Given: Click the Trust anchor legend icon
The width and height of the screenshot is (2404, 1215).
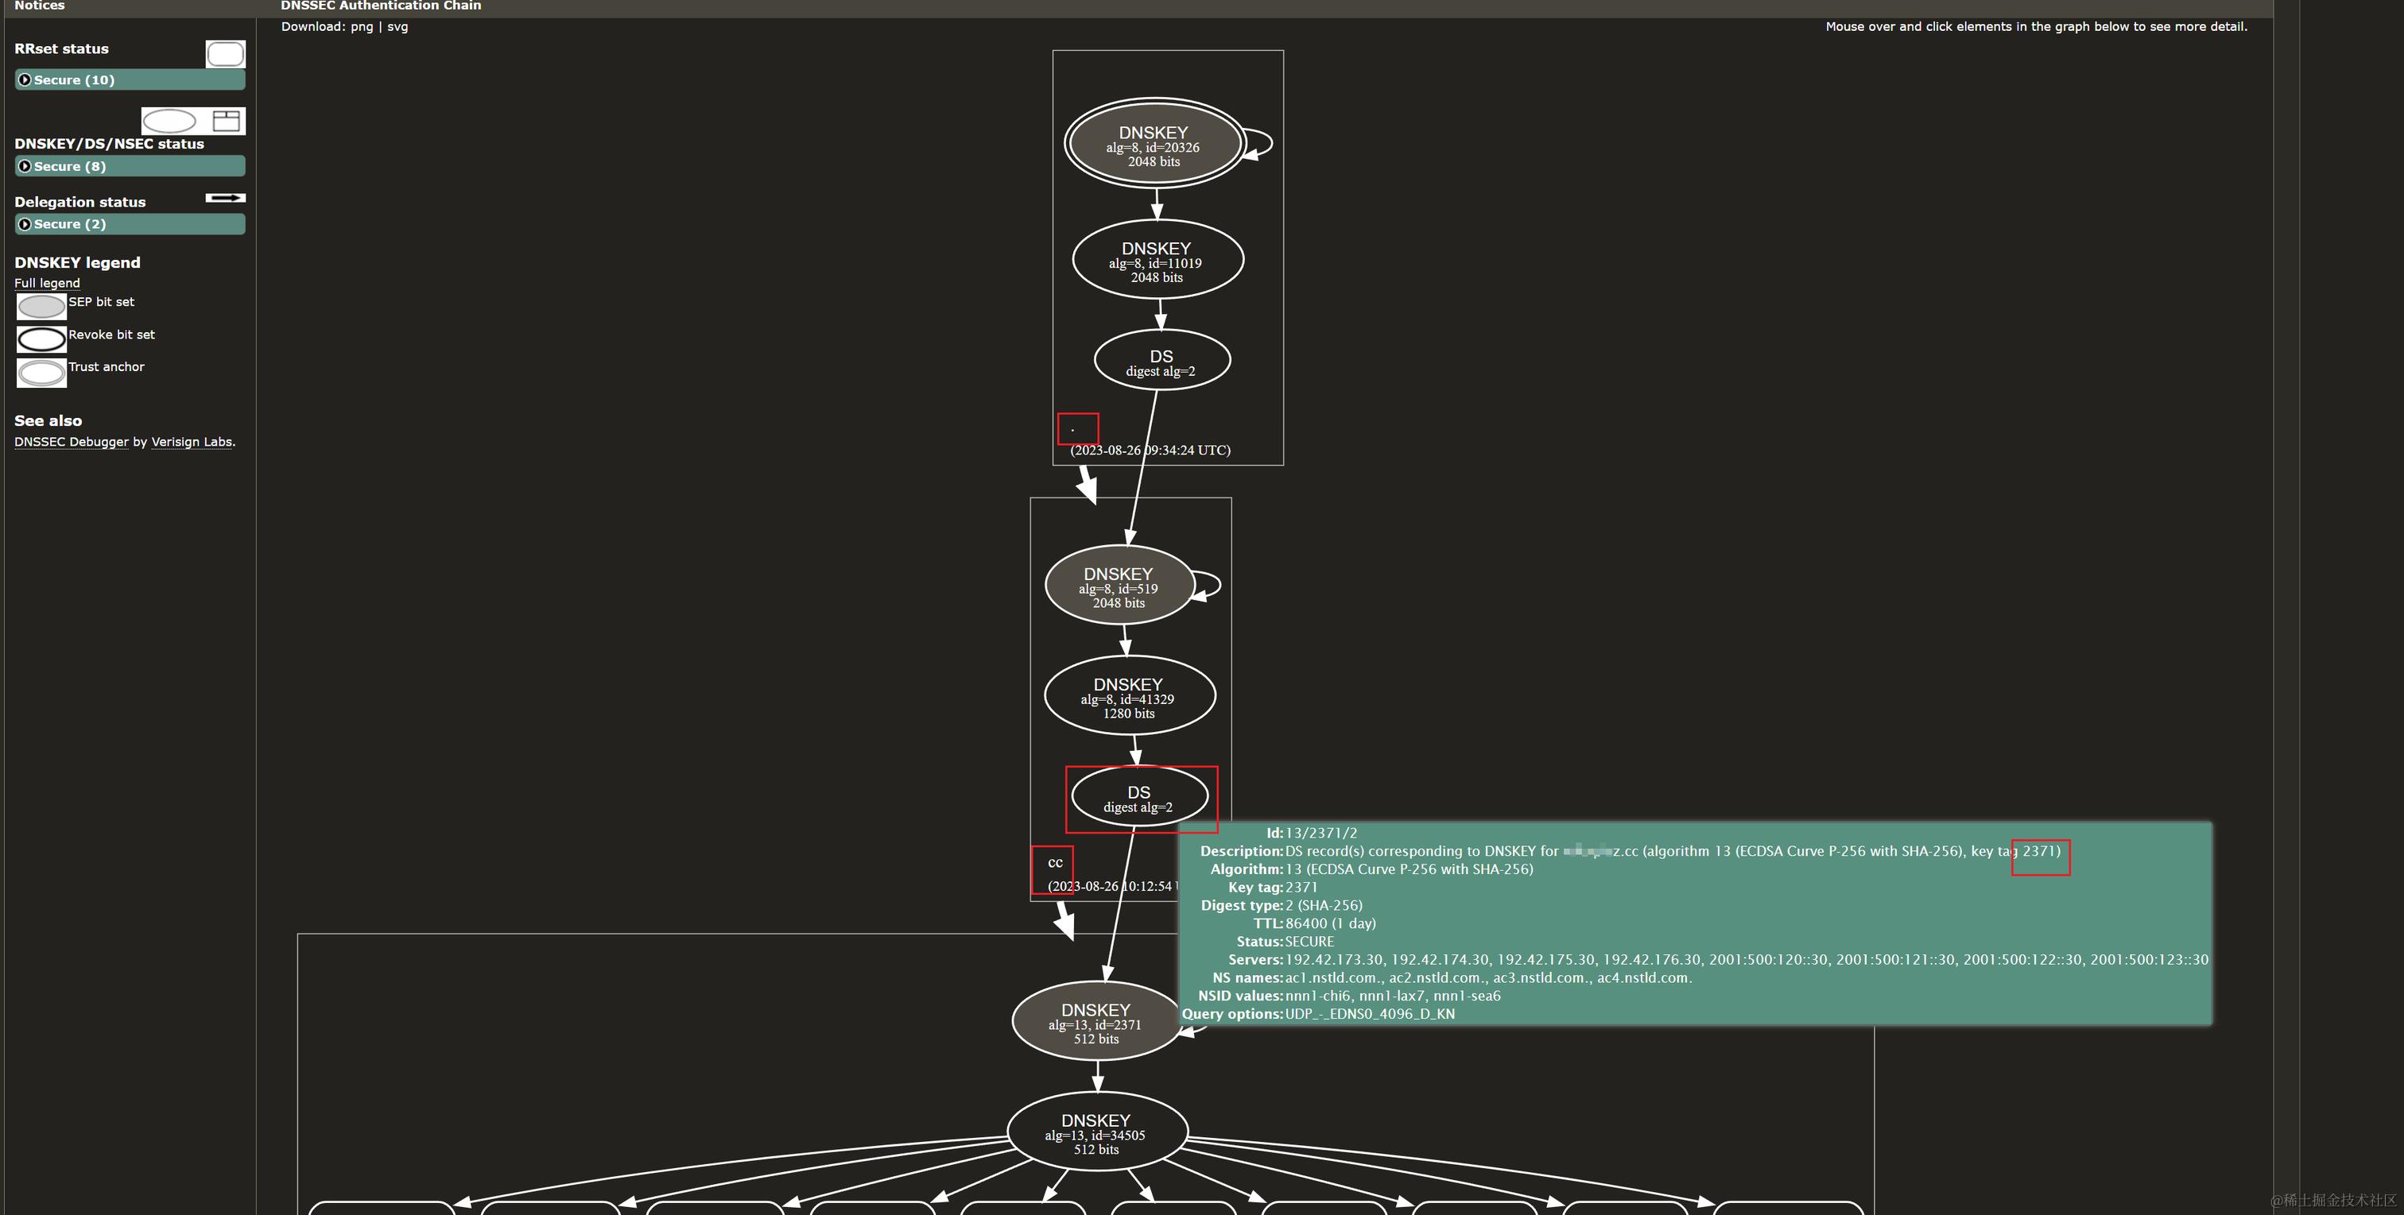Looking at the screenshot, I should click(41, 373).
